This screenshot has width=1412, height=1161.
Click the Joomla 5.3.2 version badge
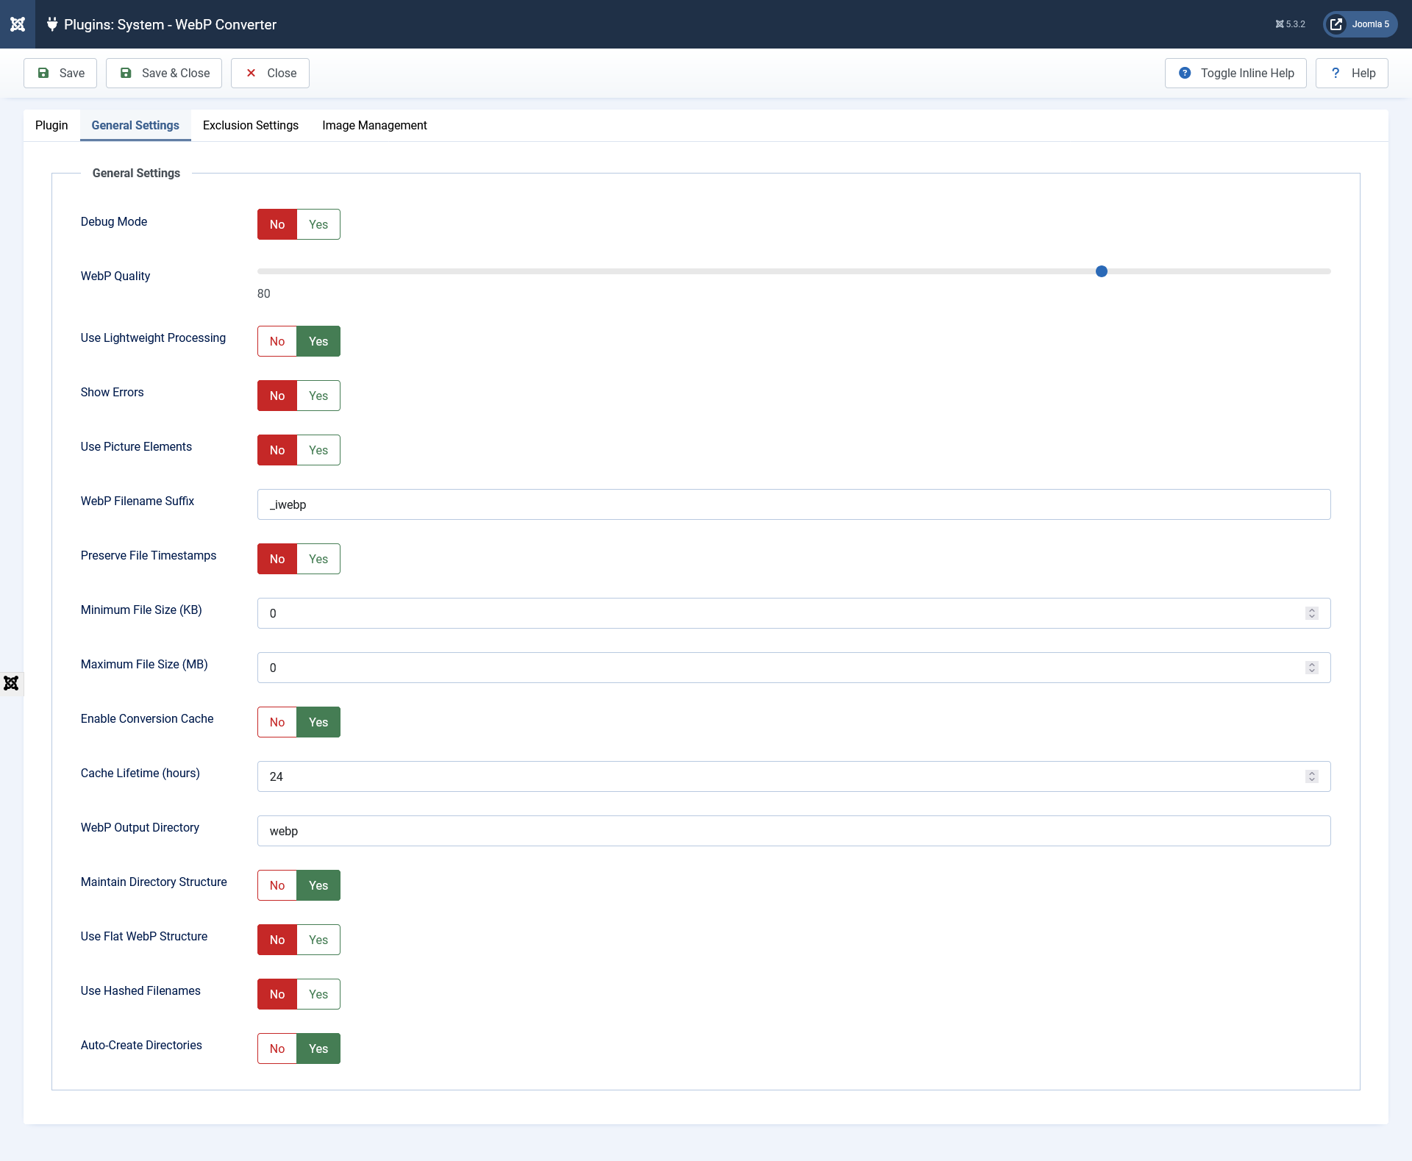tap(1291, 24)
